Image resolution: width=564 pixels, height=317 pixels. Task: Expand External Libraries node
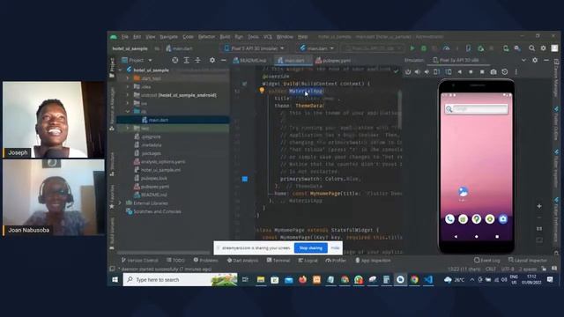pos(120,203)
